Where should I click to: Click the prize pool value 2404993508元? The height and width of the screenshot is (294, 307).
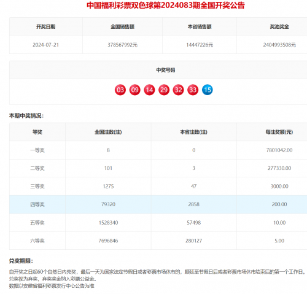tap(279, 45)
